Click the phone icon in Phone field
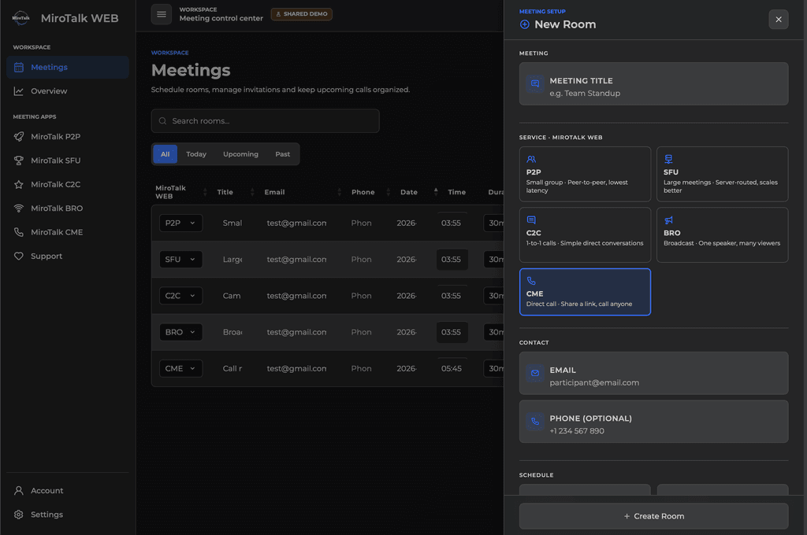 point(535,422)
